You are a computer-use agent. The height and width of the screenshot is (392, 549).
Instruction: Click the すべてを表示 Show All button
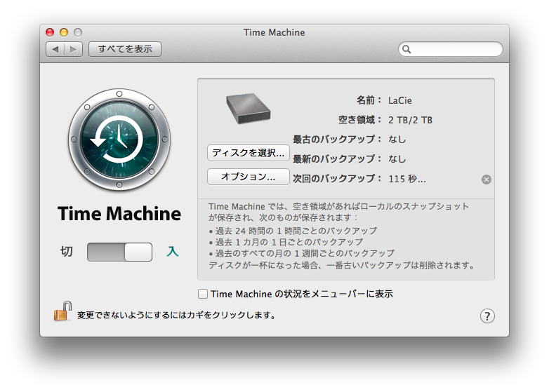(125, 49)
